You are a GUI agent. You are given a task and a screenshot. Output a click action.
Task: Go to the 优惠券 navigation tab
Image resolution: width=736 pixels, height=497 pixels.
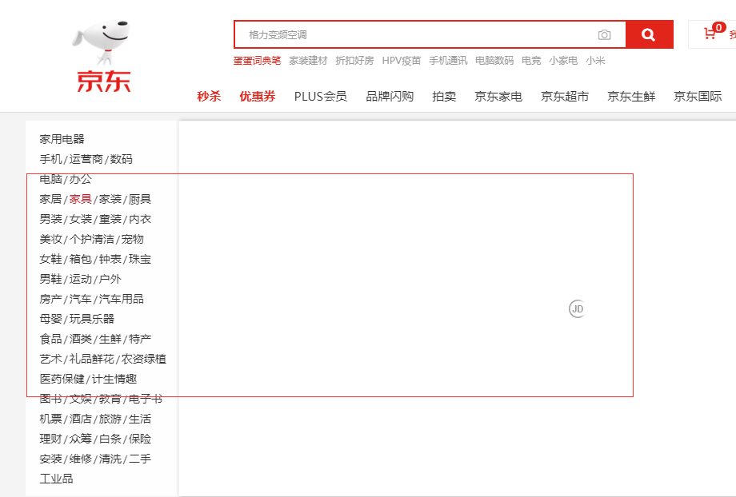pyautogui.click(x=258, y=96)
